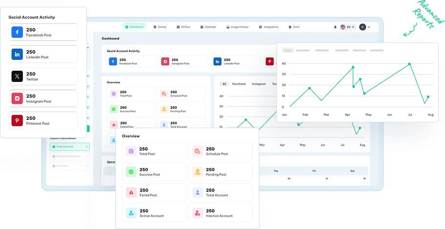
Task: Select the Facebook filter above the chart
Action: click(x=239, y=84)
